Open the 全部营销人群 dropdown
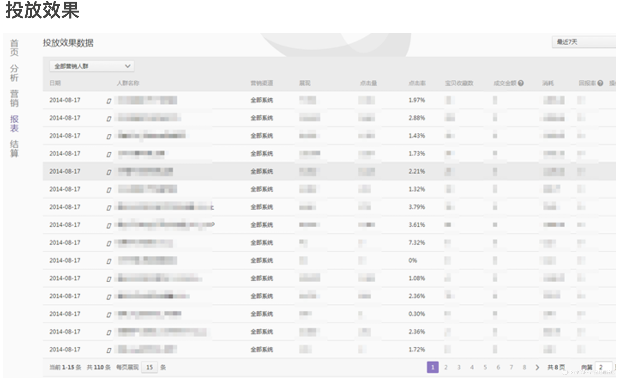618x378 pixels. click(x=92, y=66)
